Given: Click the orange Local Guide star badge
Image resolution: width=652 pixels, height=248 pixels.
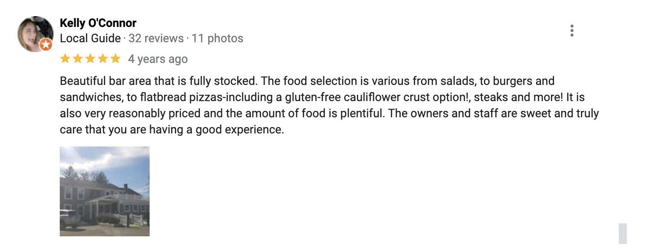Looking at the screenshot, I should [x=45, y=44].
